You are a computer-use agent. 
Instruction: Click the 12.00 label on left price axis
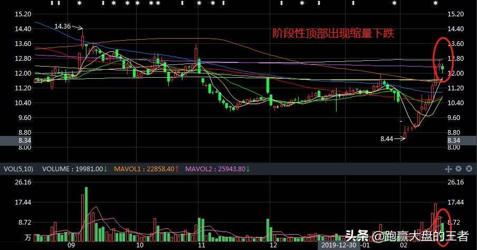click(x=23, y=73)
